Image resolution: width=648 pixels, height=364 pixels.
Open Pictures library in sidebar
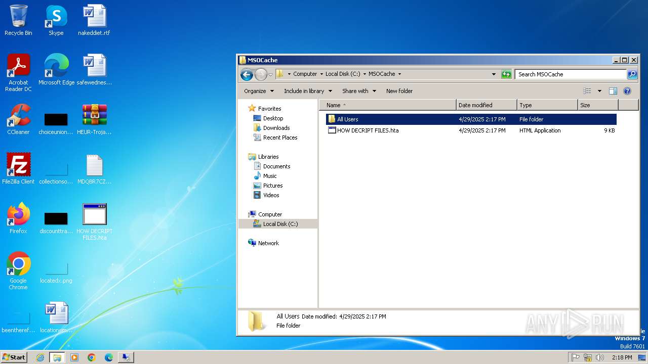point(273,186)
